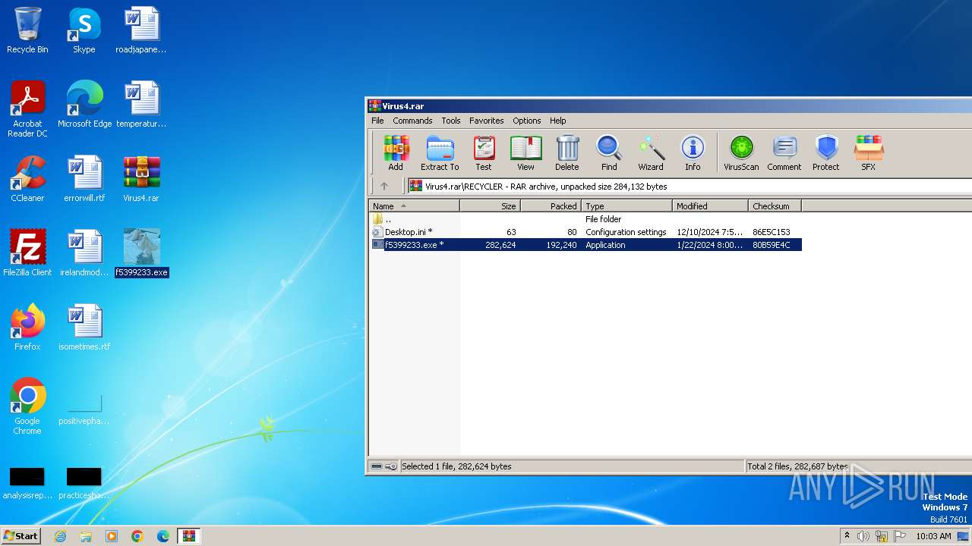Go up one folder level arrow

tap(384, 186)
